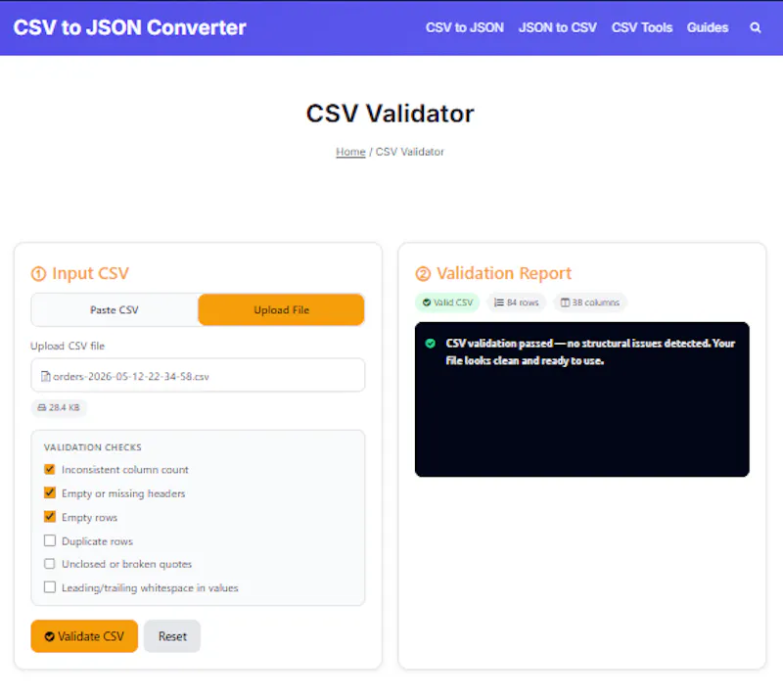Click the validation passed message text
783x698 pixels.
tap(590, 351)
